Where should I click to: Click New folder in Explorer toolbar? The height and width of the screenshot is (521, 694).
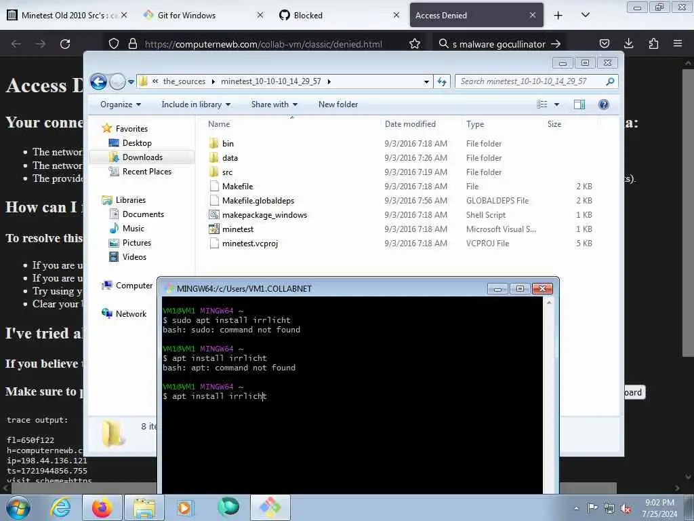click(x=338, y=104)
